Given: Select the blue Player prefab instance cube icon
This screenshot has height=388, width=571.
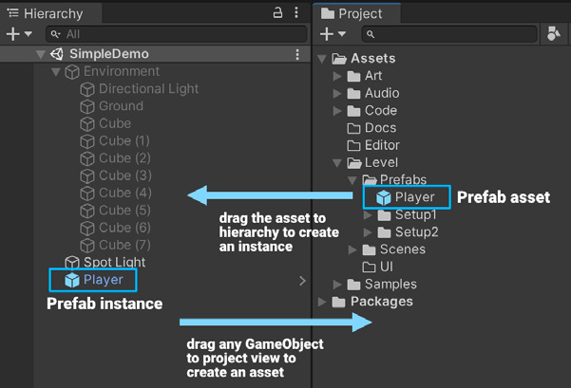Looking at the screenshot, I should coord(72,280).
